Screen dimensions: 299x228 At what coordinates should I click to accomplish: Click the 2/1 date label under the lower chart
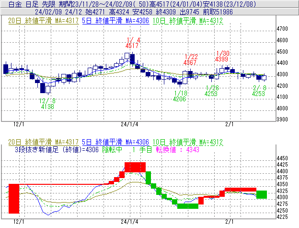pos(230,222)
